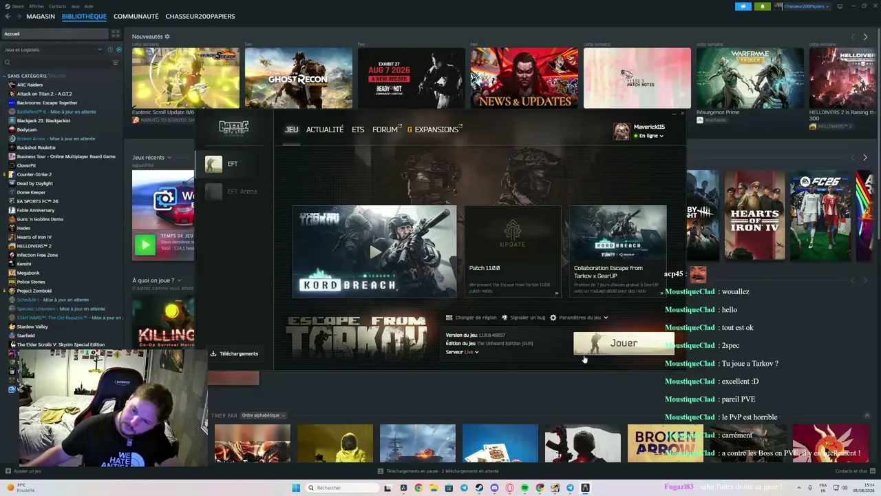The image size is (881, 496).
Task: Click Ajouter un jeu link
Action: (x=23, y=471)
